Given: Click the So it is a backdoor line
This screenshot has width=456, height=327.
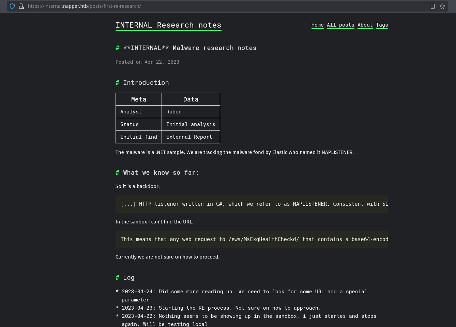Looking at the screenshot, I should (138, 186).
